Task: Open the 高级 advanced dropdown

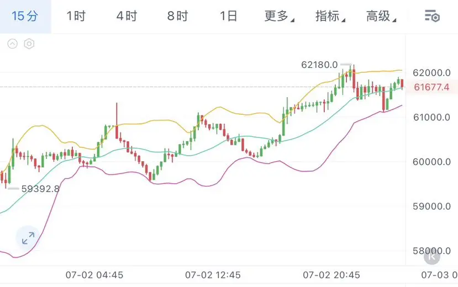Action: tap(381, 16)
